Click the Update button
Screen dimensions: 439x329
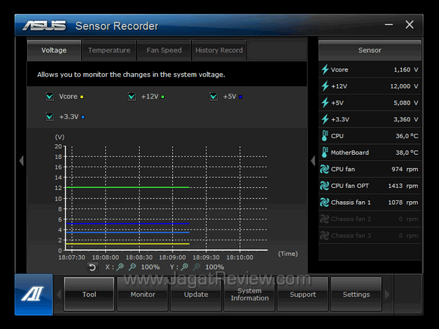pyautogui.click(x=196, y=294)
